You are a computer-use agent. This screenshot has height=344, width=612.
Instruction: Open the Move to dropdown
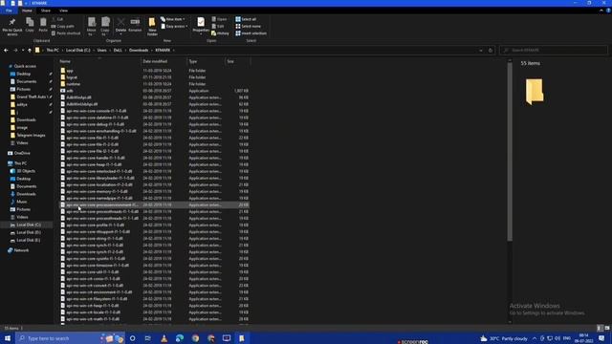(92, 27)
